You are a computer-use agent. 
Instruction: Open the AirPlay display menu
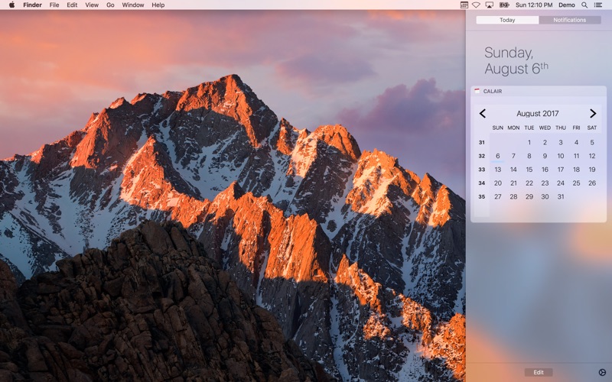[490, 5]
